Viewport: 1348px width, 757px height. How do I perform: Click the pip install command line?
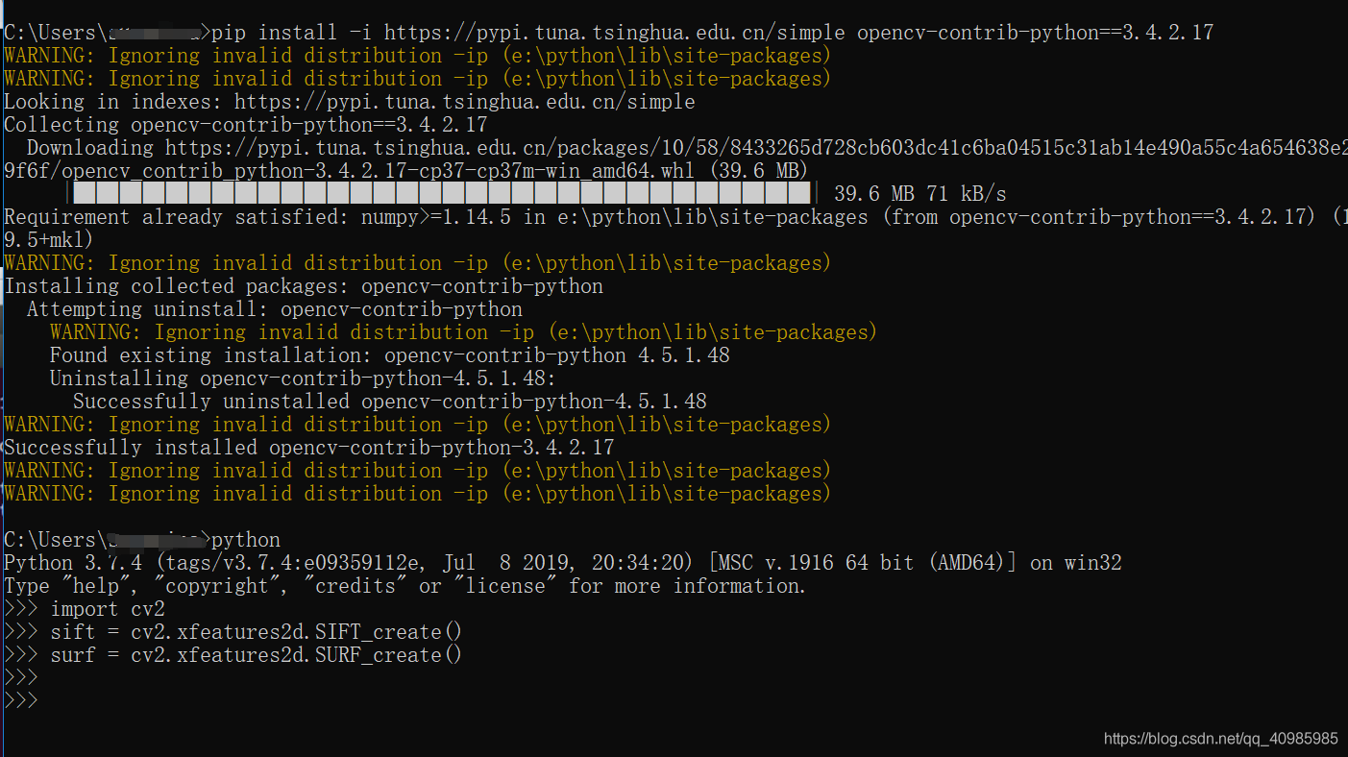609,32
